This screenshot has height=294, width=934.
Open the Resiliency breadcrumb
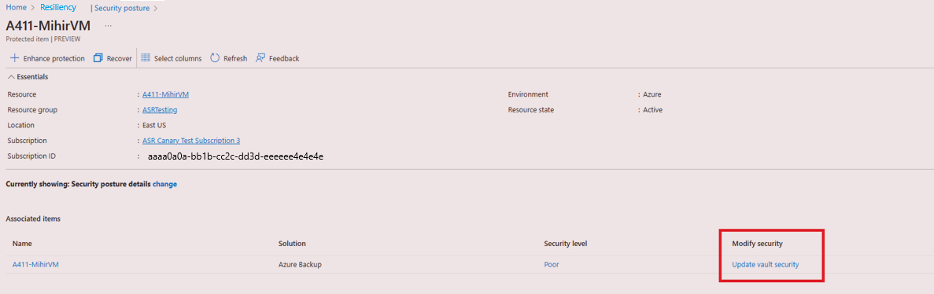57,8
